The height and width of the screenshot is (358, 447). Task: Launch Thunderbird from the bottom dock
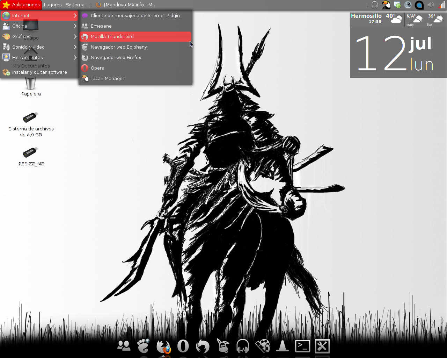point(203,346)
